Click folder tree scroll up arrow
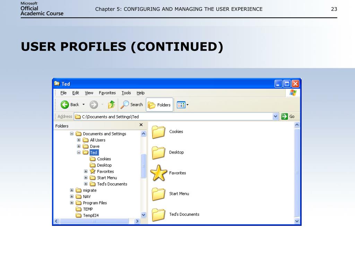 pos(144,134)
